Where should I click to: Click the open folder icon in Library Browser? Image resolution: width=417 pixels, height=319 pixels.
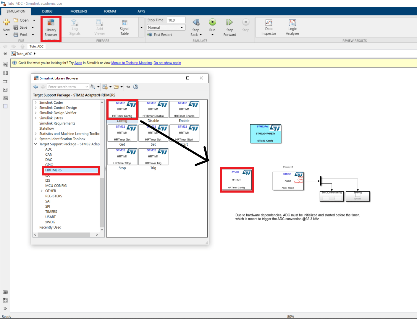coord(116,87)
